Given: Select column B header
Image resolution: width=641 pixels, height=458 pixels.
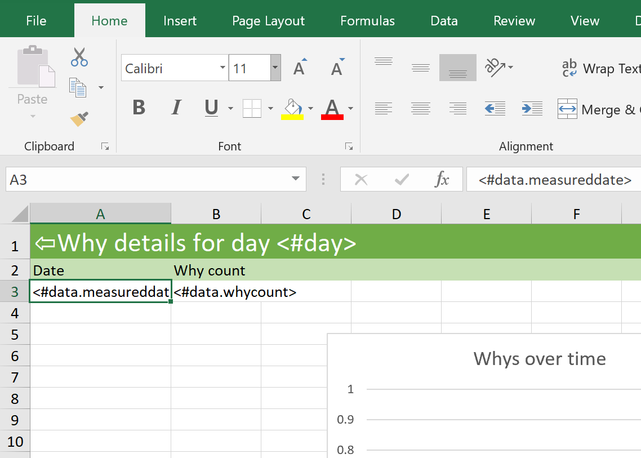Looking at the screenshot, I should click(x=216, y=214).
